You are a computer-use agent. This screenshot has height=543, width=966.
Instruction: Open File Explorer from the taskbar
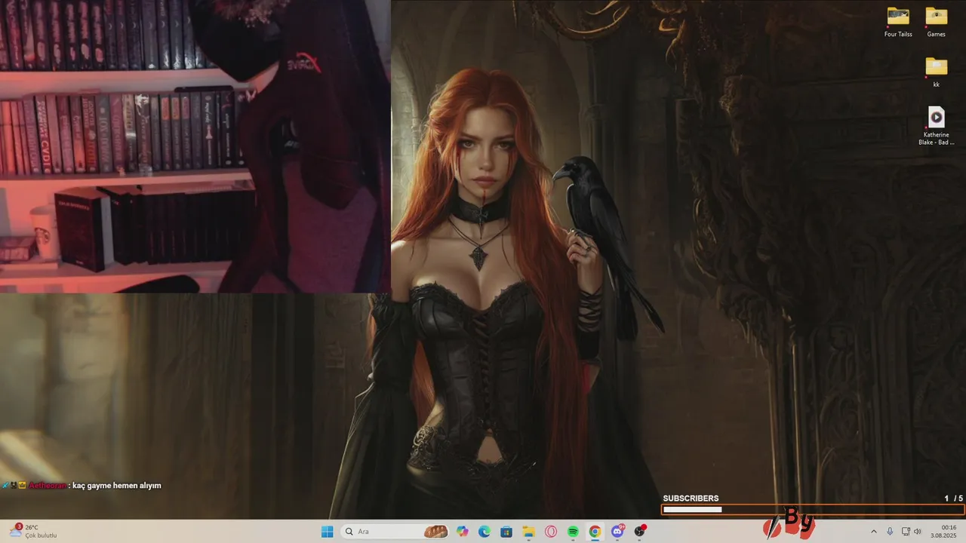(x=529, y=532)
